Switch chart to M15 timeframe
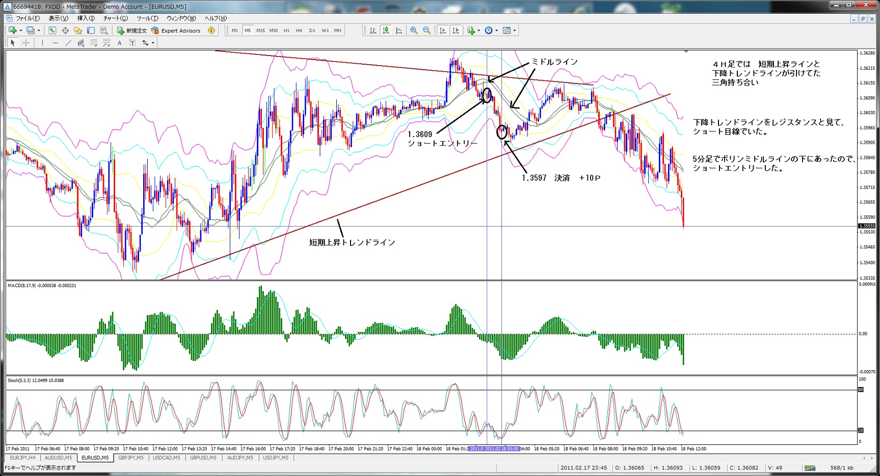This screenshot has height=476, width=880. click(261, 31)
